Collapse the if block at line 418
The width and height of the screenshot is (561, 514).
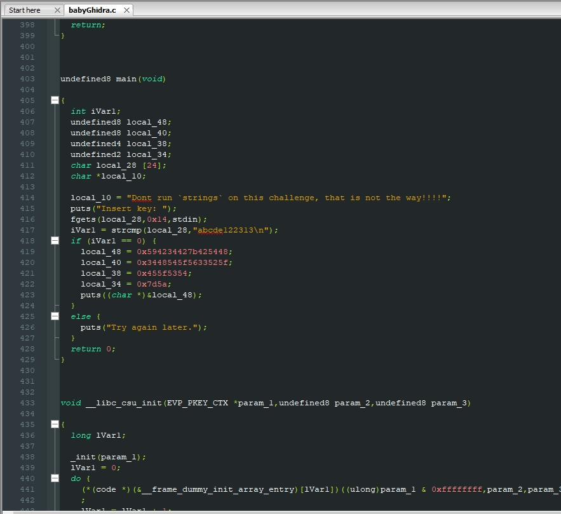coord(55,241)
